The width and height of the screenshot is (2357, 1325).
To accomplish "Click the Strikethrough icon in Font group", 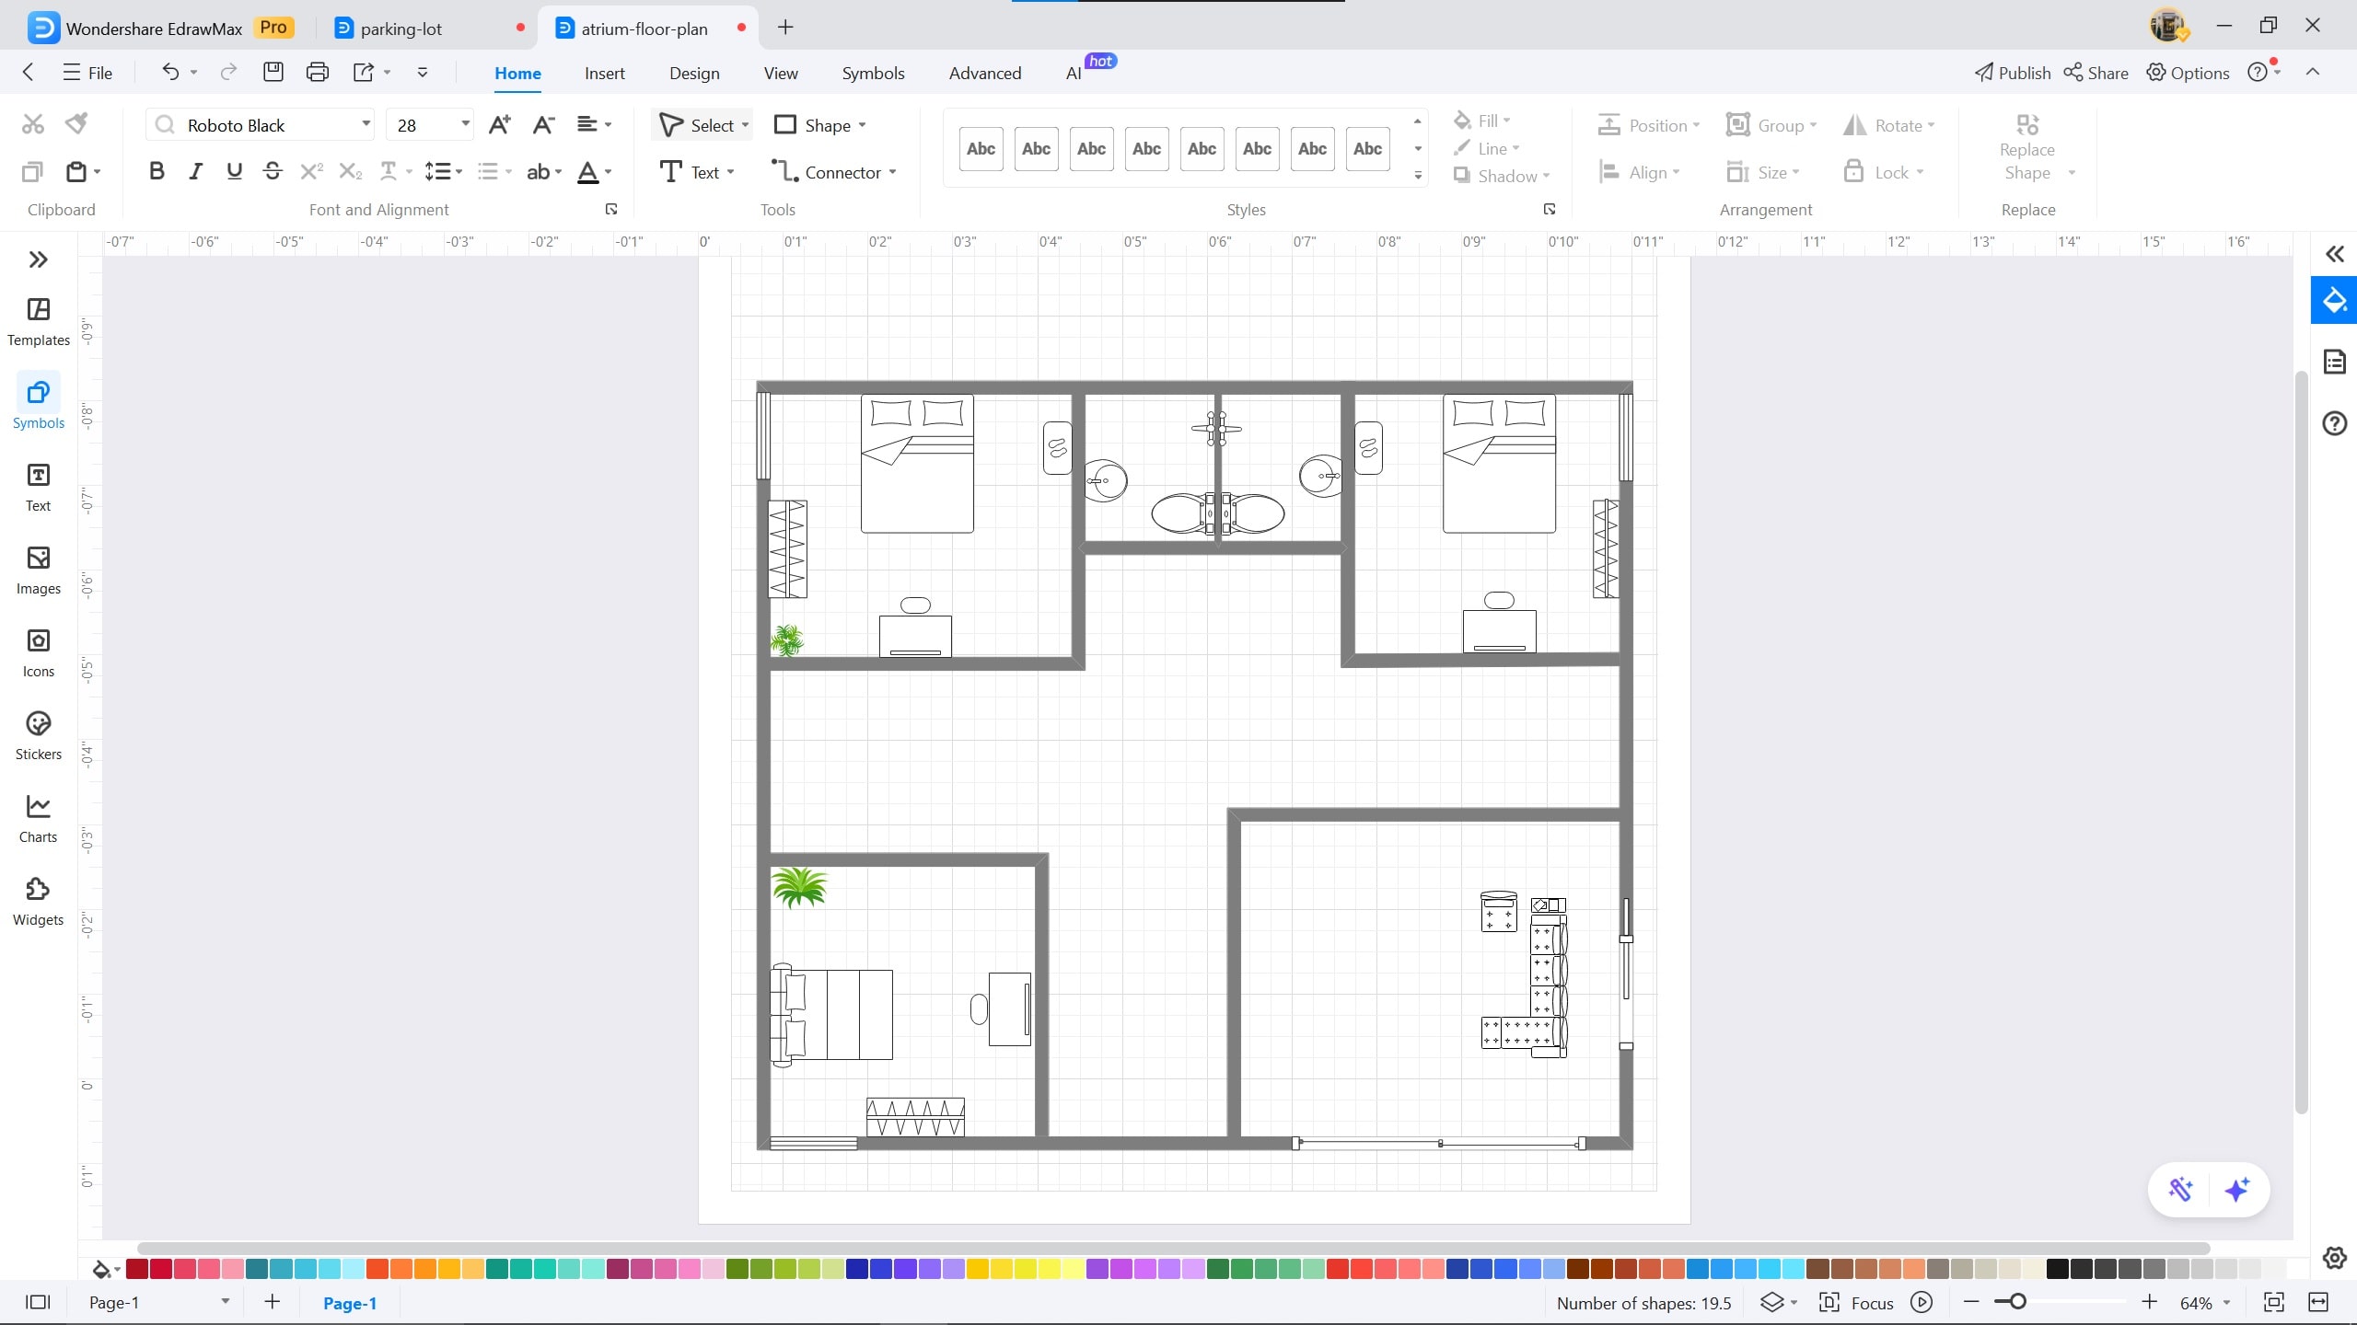I will (273, 170).
